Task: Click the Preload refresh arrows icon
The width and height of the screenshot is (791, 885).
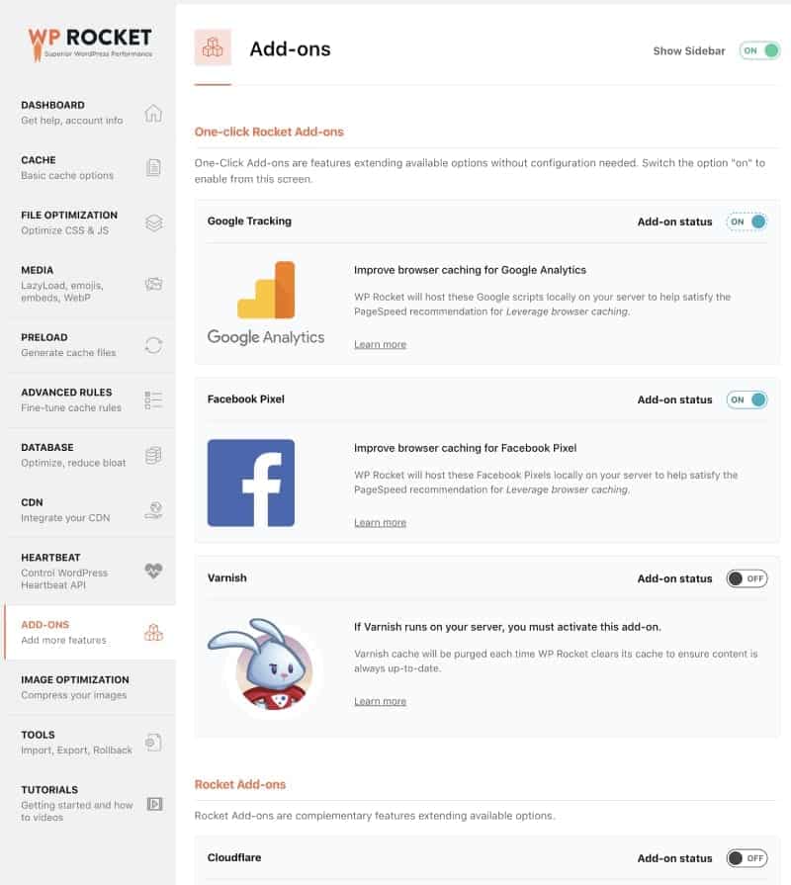Action: point(153,345)
